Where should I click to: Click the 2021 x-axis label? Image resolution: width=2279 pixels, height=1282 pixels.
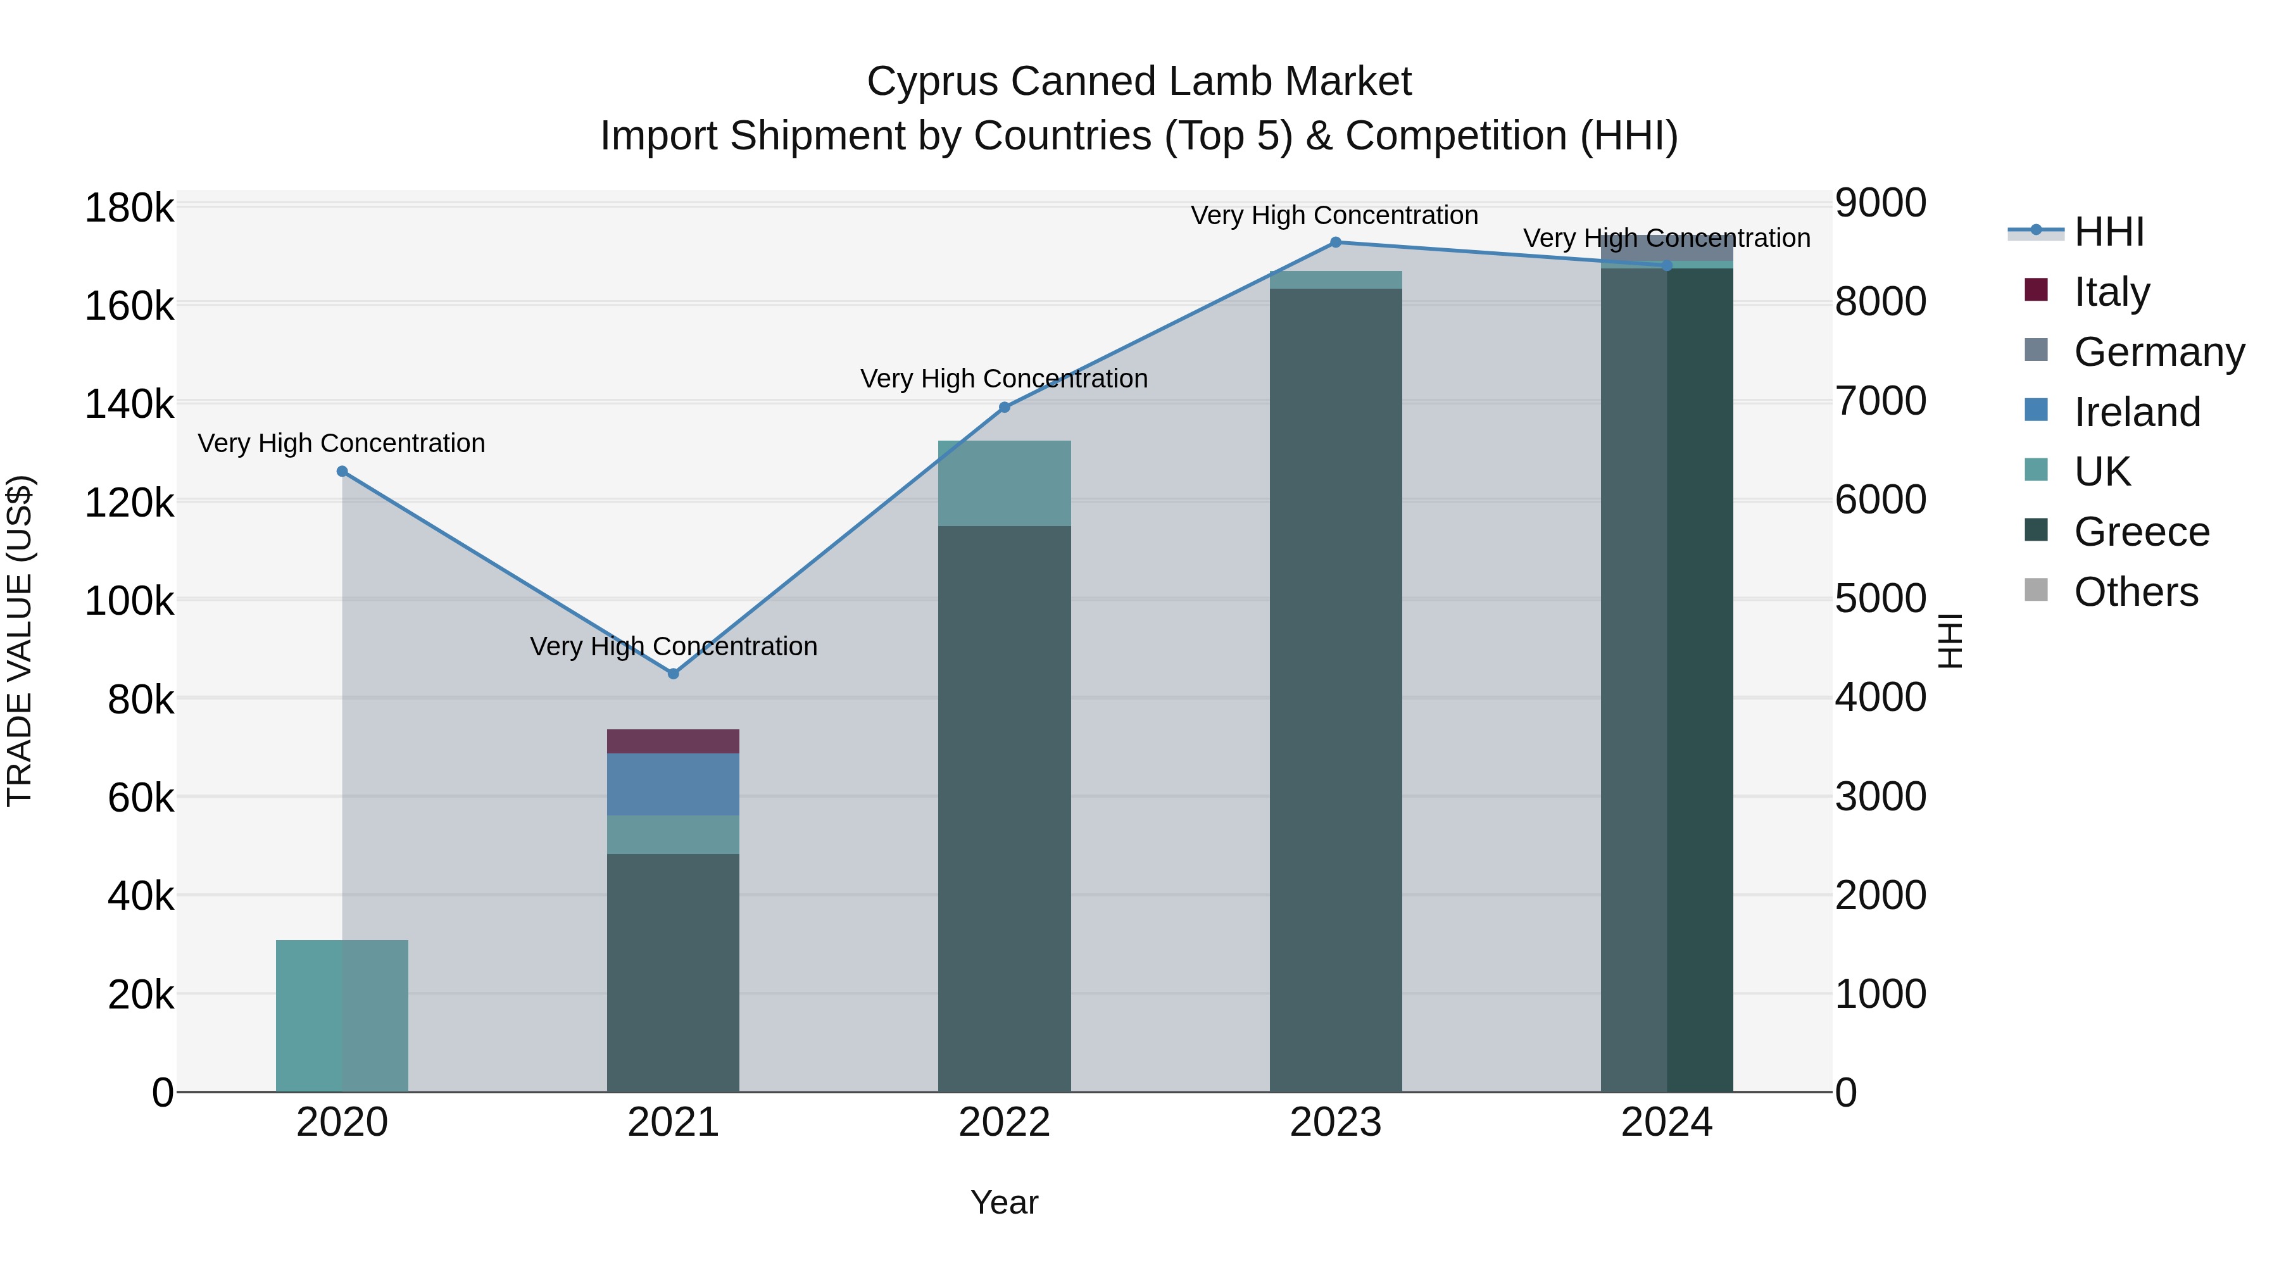674,1122
